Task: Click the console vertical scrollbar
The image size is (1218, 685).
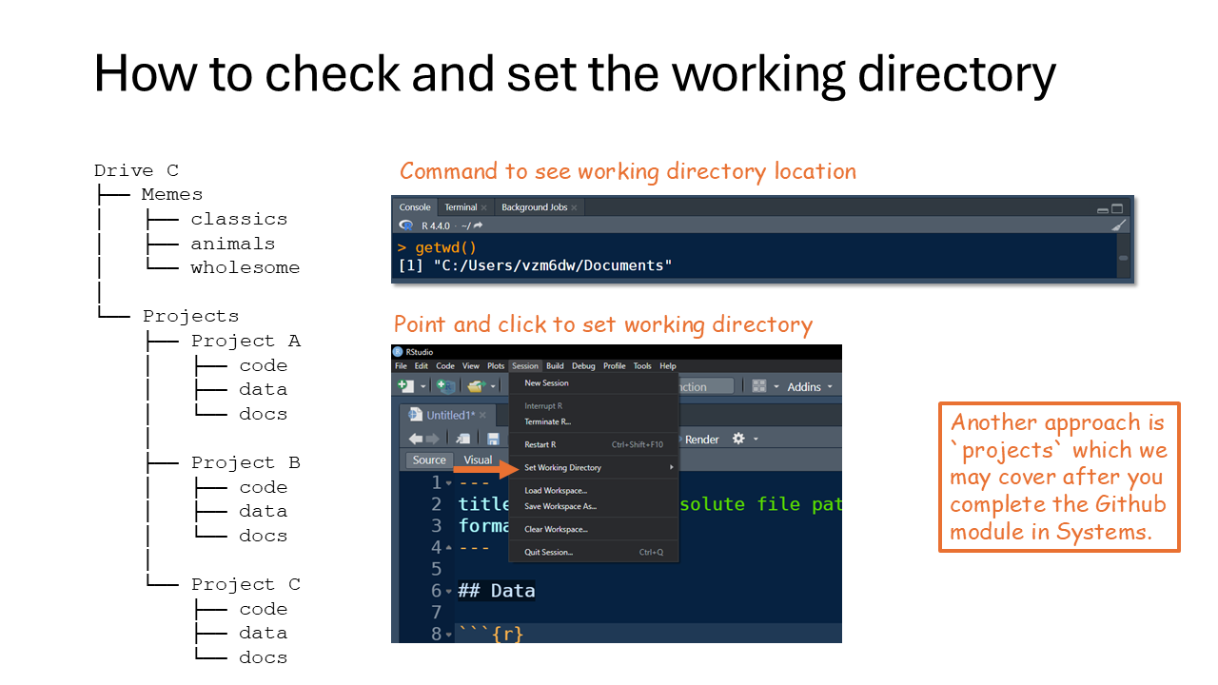Action: coord(1123,257)
